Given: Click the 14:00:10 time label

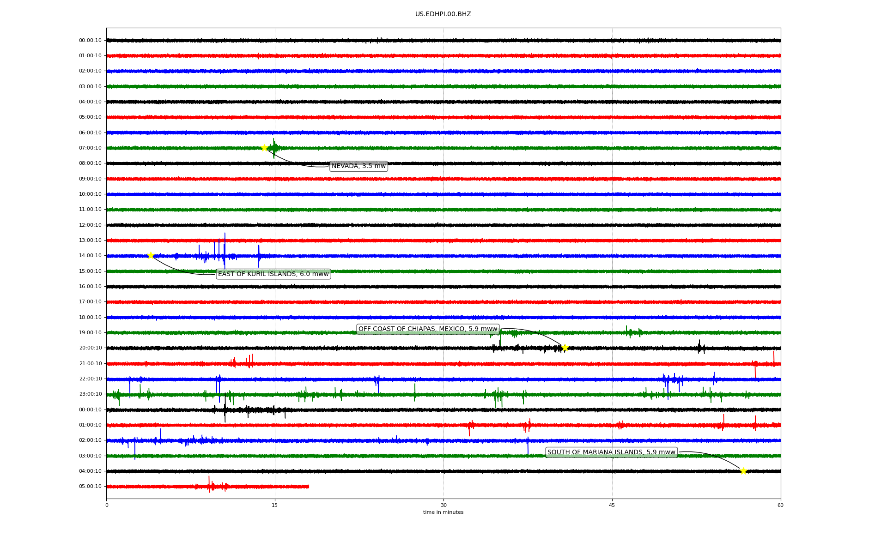Looking at the screenshot, I should pyautogui.click(x=90, y=256).
